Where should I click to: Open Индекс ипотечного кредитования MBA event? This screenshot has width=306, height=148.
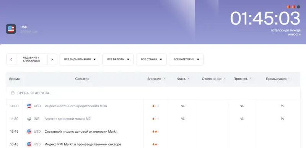(76, 106)
